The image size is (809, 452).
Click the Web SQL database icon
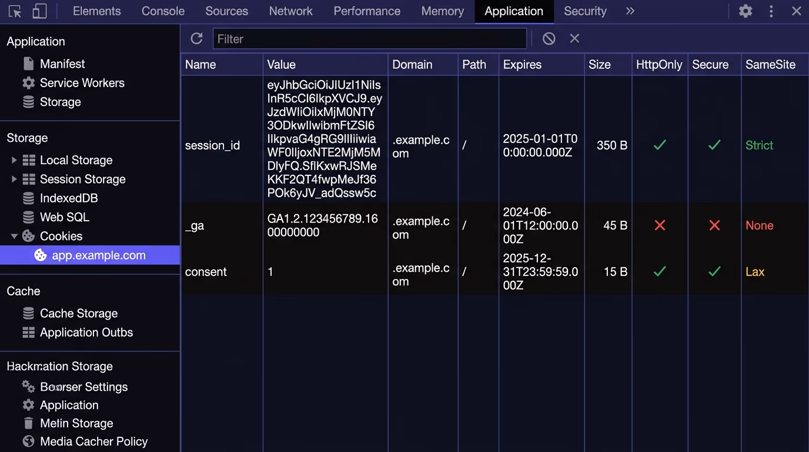[28, 217]
